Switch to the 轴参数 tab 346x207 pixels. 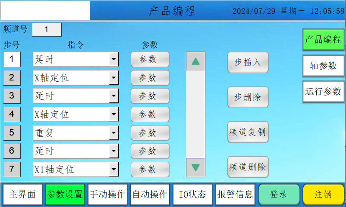tap(323, 65)
